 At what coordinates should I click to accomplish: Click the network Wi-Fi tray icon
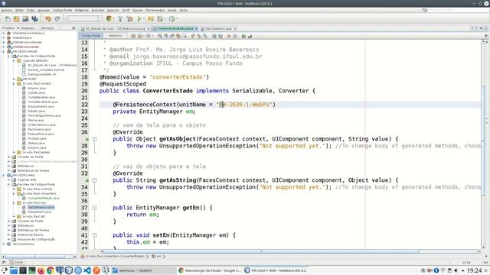click(443, 270)
